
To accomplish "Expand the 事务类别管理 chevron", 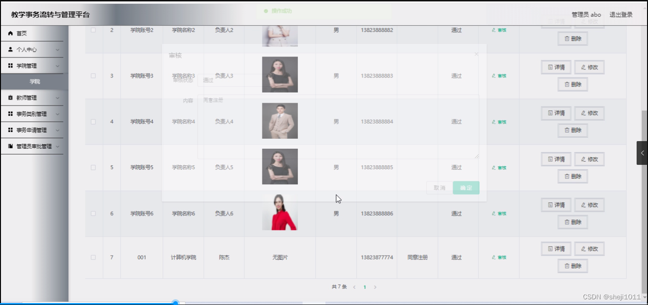I will [x=57, y=114].
